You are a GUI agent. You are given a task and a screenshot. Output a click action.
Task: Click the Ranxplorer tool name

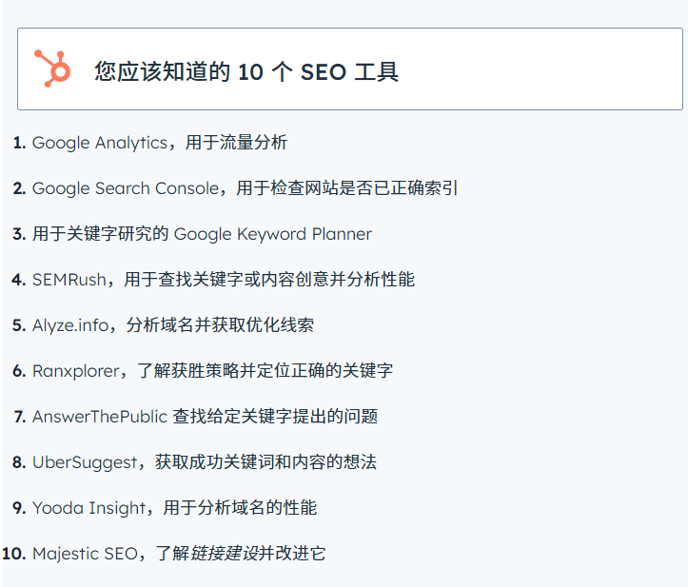75,371
